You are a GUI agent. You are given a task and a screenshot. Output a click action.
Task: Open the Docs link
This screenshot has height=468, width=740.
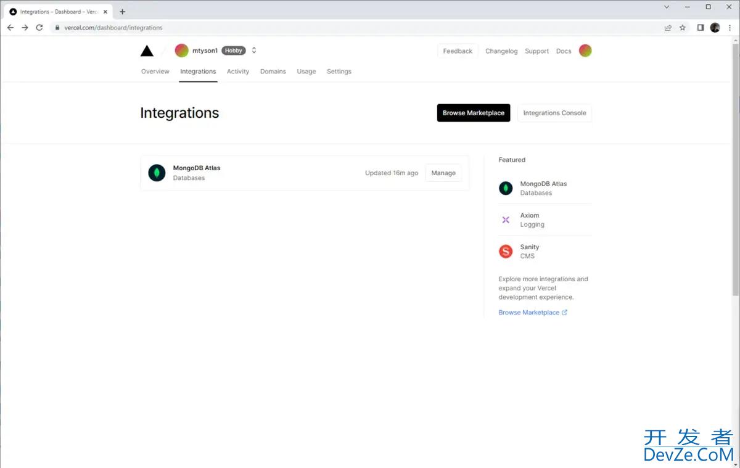[x=564, y=51]
